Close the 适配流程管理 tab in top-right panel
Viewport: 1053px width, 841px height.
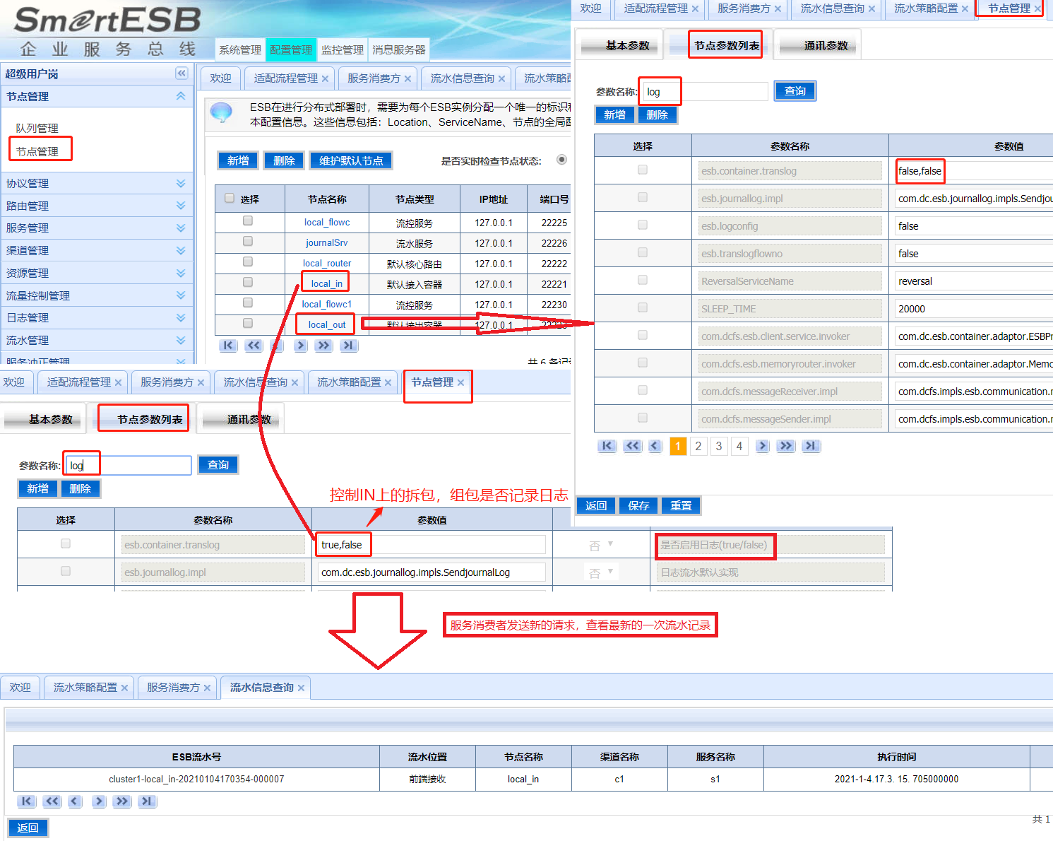pyautogui.click(x=695, y=9)
